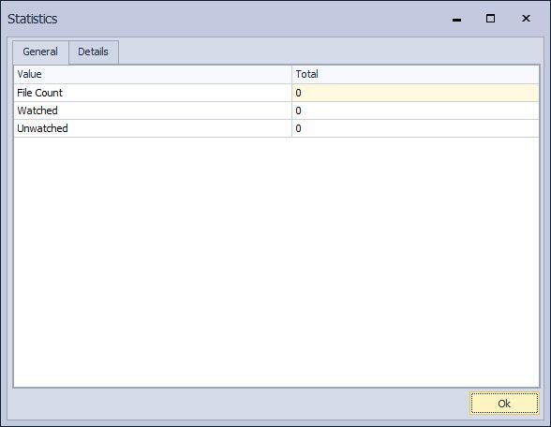This screenshot has height=427, width=551.
Task: Minimize the Statistics window
Action: pyautogui.click(x=456, y=19)
